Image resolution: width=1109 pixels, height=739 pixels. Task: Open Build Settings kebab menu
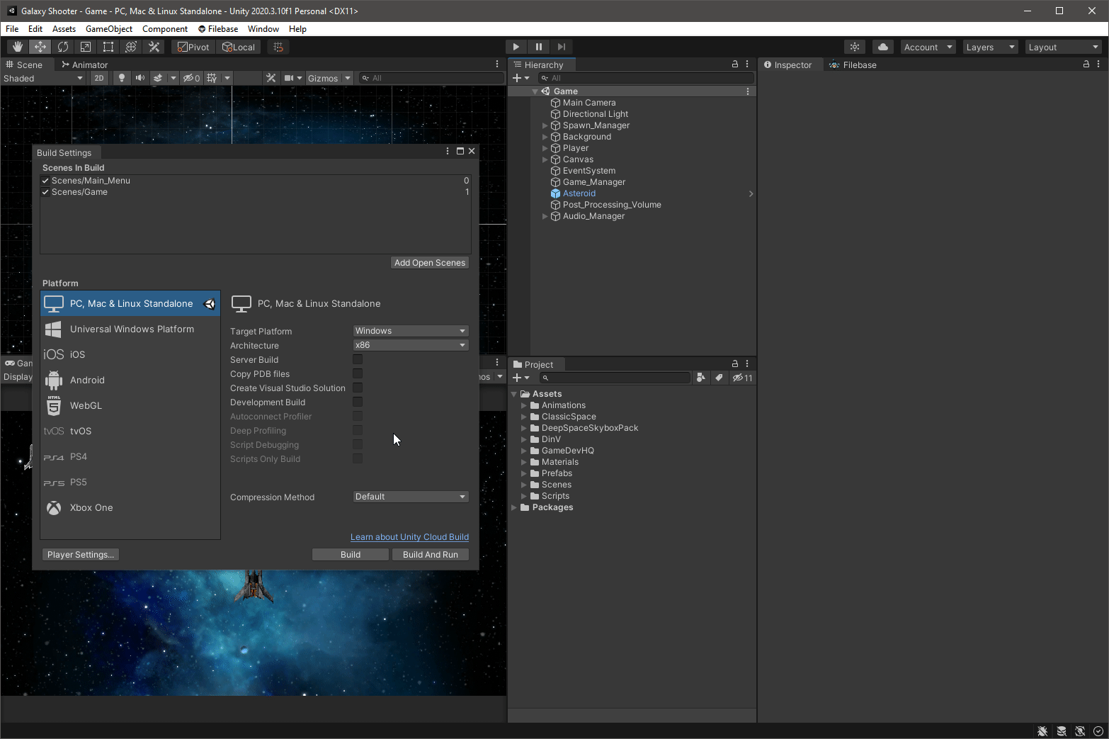[x=448, y=151]
